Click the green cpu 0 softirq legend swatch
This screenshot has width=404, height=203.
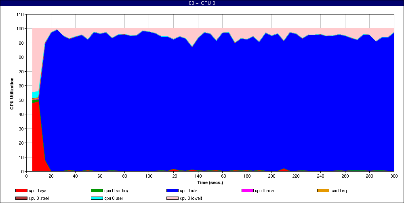click(x=97, y=191)
